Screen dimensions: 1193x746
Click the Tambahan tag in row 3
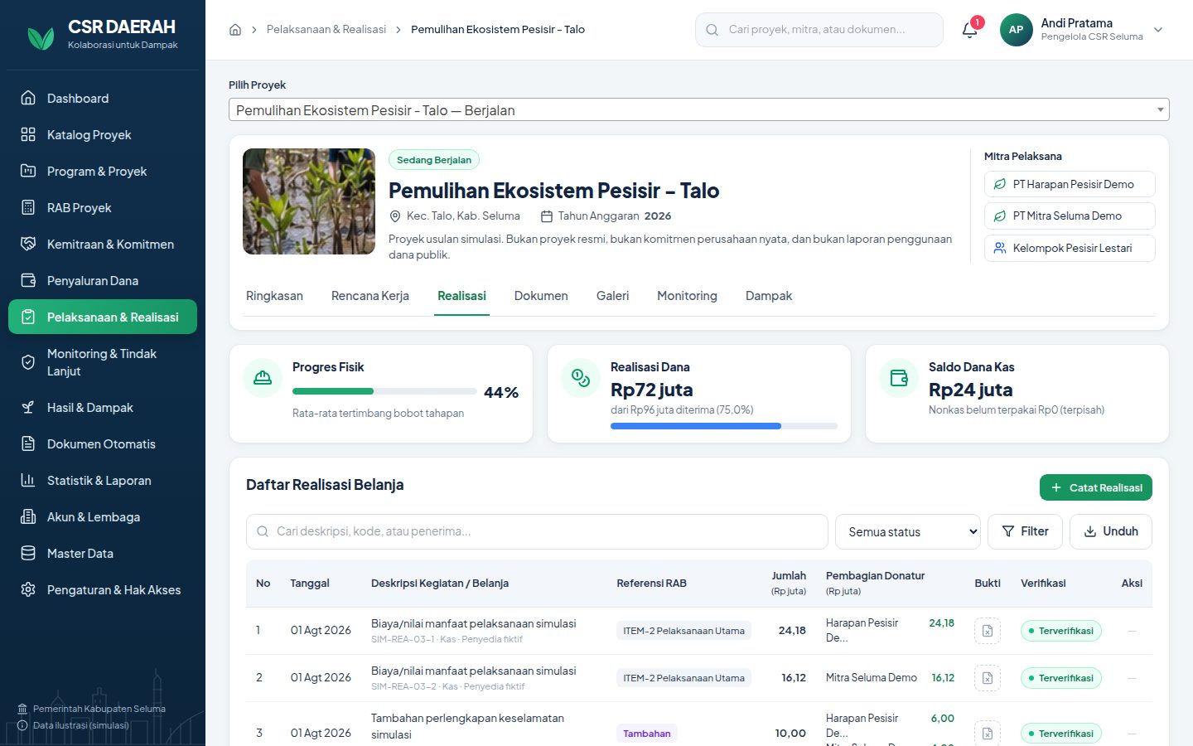coord(647,734)
